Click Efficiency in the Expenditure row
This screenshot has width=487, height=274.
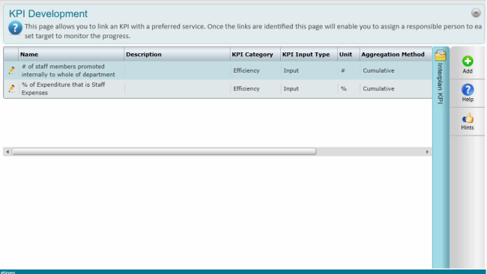coord(246,88)
